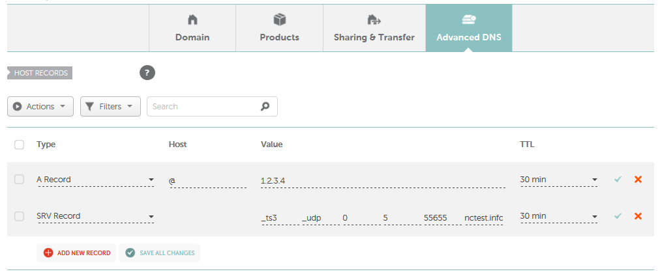Open the Sharing & Transfer tab

(374, 28)
